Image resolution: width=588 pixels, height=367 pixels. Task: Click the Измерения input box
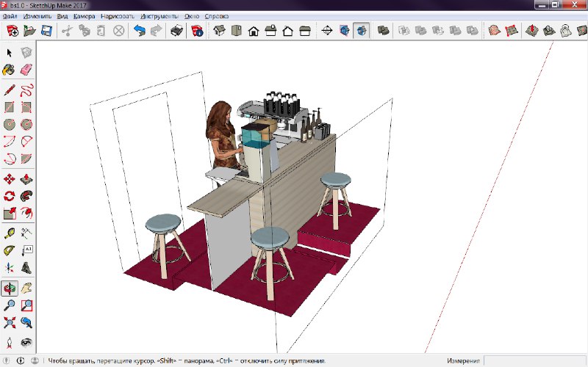[x=534, y=360]
